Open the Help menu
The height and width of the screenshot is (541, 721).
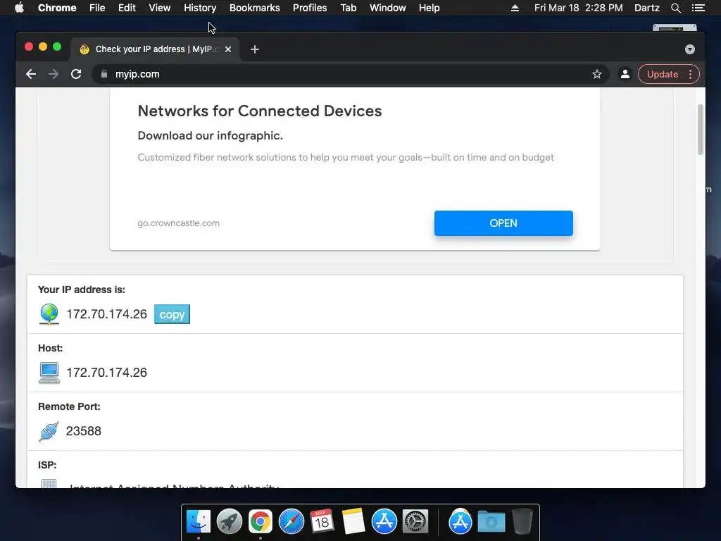(x=429, y=8)
